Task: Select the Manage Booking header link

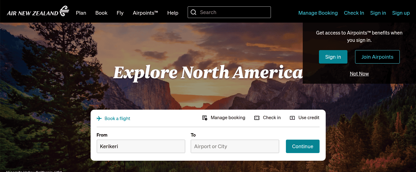Action: point(318,13)
